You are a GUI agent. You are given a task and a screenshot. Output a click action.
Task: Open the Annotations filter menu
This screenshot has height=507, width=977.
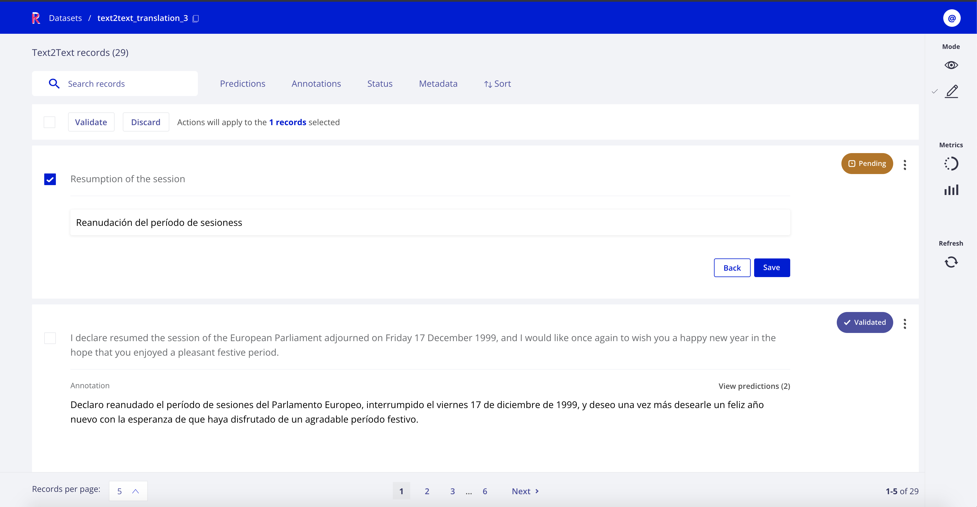316,84
